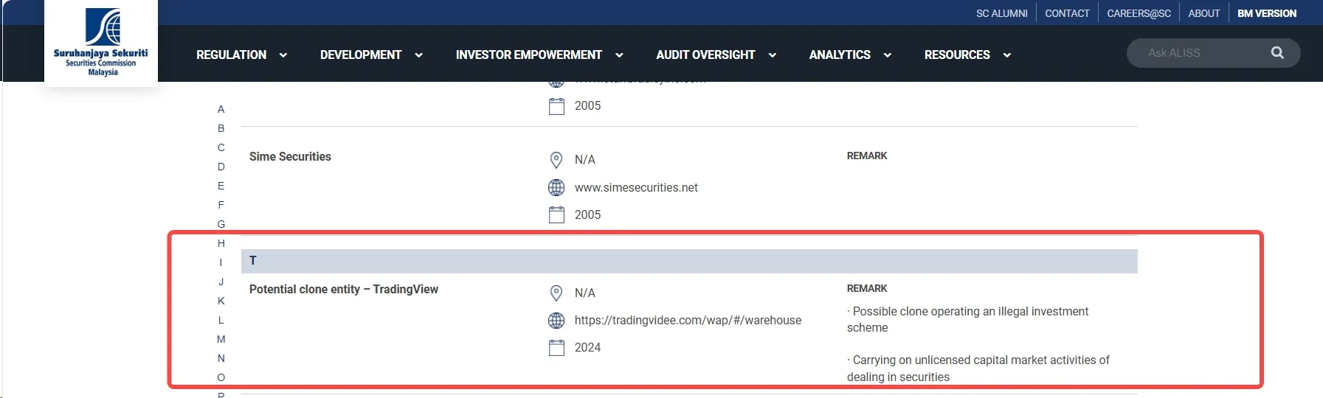Jump to letter G in alphabet index
This screenshot has height=398, width=1323.
(221, 224)
